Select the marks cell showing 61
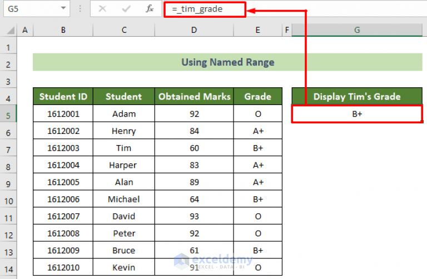This screenshot has height=279, width=427. click(194, 250)
